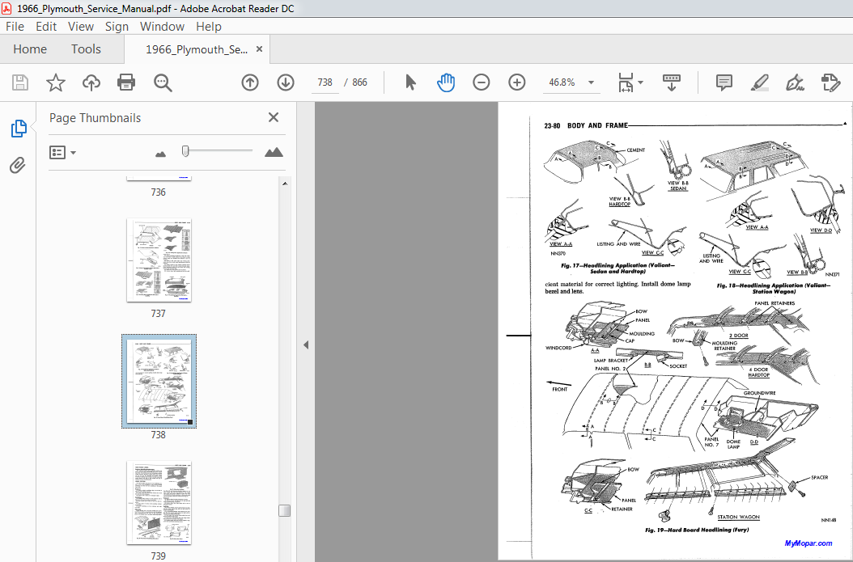The image size is (853, 562).
Task: Select the Highlight text tool
Action: tap(759, 82)
